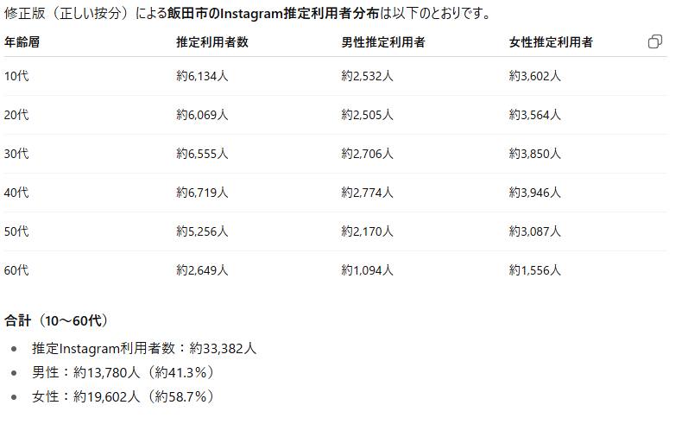Click the 約6,719人 cell
The height and width of the screenshot is (424, 688).
click(202, 193)
